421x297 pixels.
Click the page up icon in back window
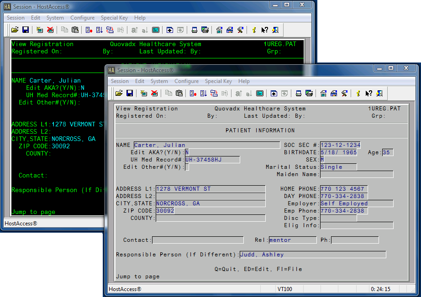tap(170, 30)
